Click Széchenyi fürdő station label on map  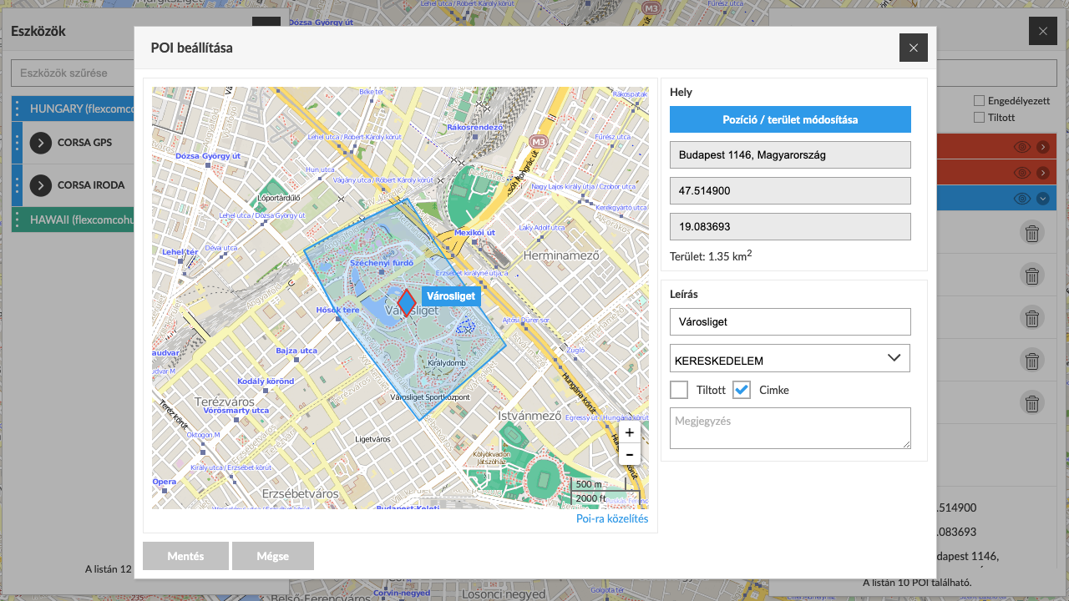point(382,262)
